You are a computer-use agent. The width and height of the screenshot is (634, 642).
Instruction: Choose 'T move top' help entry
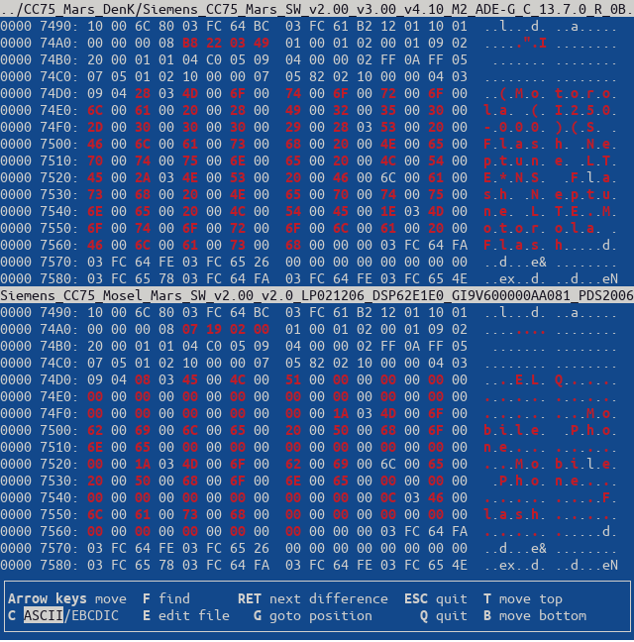523,598
